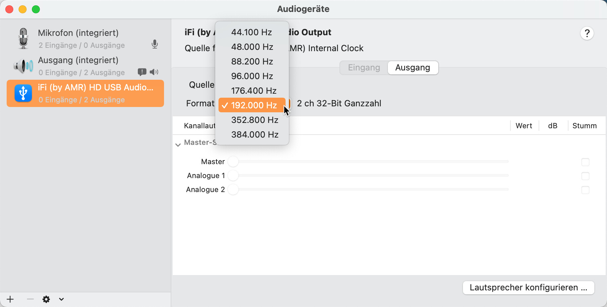
Task: Click the orange format dropdown stepper arrows
Action: 289,104
